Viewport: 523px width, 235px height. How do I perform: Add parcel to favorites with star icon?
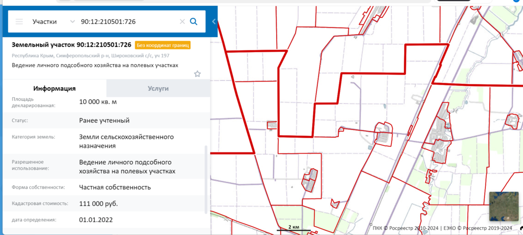197,74
